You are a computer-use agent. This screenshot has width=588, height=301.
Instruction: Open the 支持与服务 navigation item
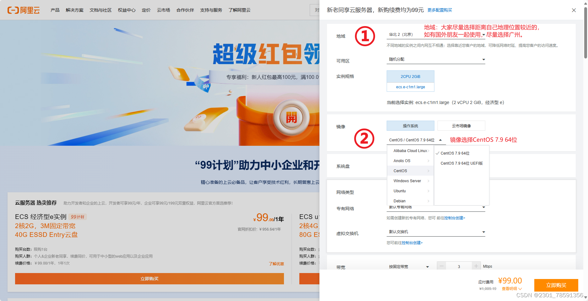tap(211, 10)
